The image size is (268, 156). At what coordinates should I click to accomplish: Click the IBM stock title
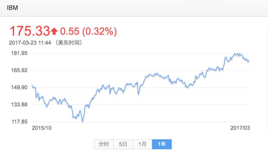coord(12,8)
